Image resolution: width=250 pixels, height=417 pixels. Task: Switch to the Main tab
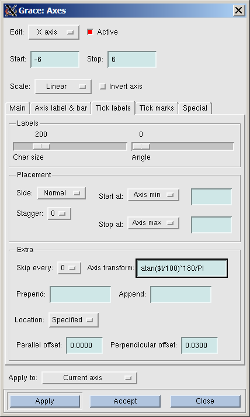[x=18, y=108]
